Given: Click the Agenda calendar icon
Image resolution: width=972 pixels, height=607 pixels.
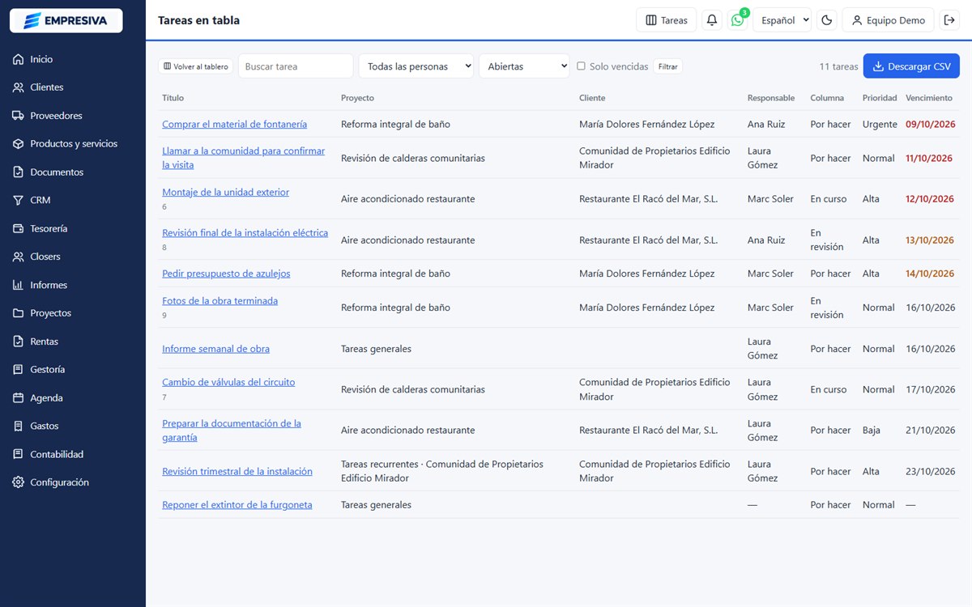Looking at the screenshot, I should click(18, 397).
